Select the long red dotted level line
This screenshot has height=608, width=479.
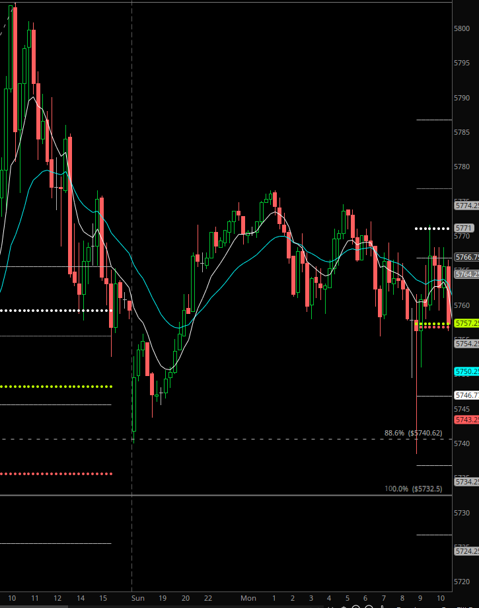pyautogui.click(x=56, y=474)
